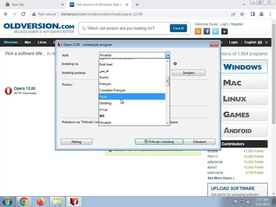This screenshot has height=207, width=276.
Task: Click the Opera installer taskbar icon
Action: pos(74,202)
